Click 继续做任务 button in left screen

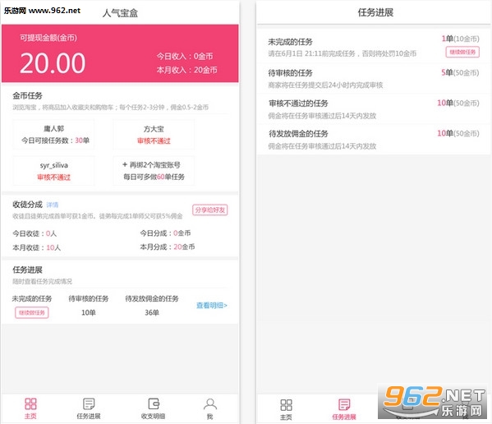[32, 312]
